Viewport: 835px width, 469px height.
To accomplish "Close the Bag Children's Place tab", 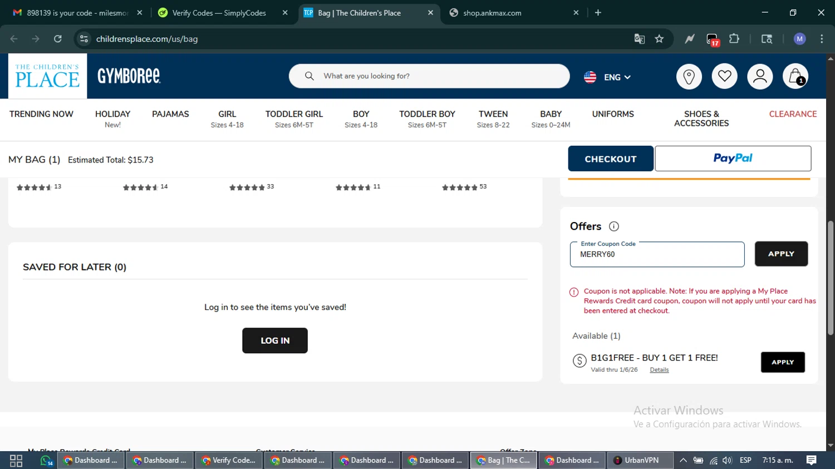I will pyautogui.click(x=430, y=13).
